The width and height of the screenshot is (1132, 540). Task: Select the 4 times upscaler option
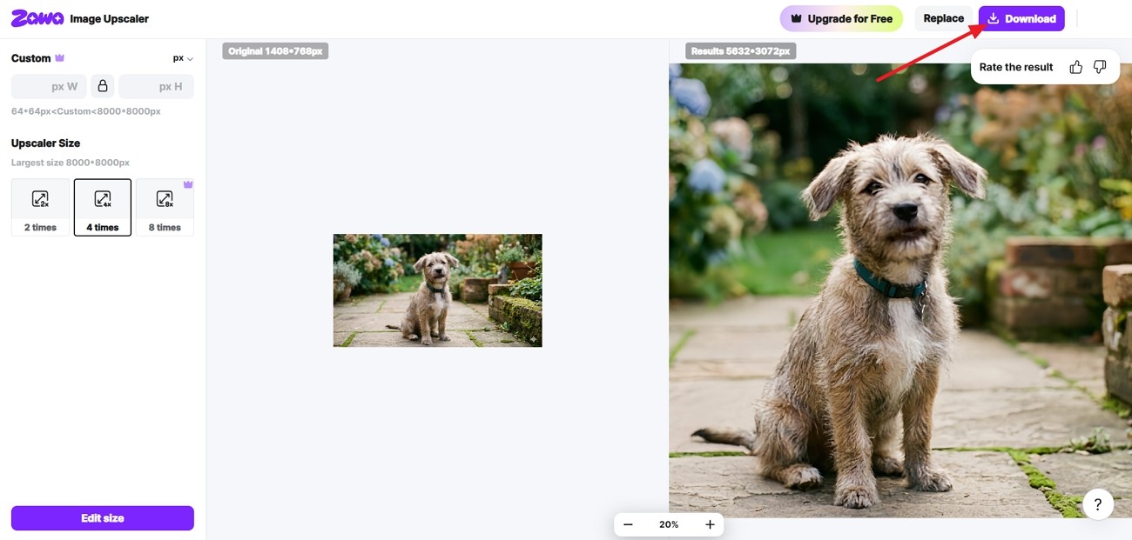click(103, 207)
